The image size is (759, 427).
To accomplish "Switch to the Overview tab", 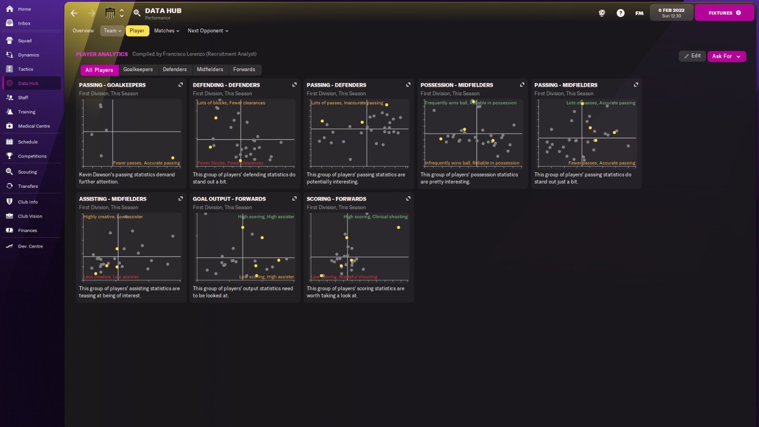I will click(83, 30).
